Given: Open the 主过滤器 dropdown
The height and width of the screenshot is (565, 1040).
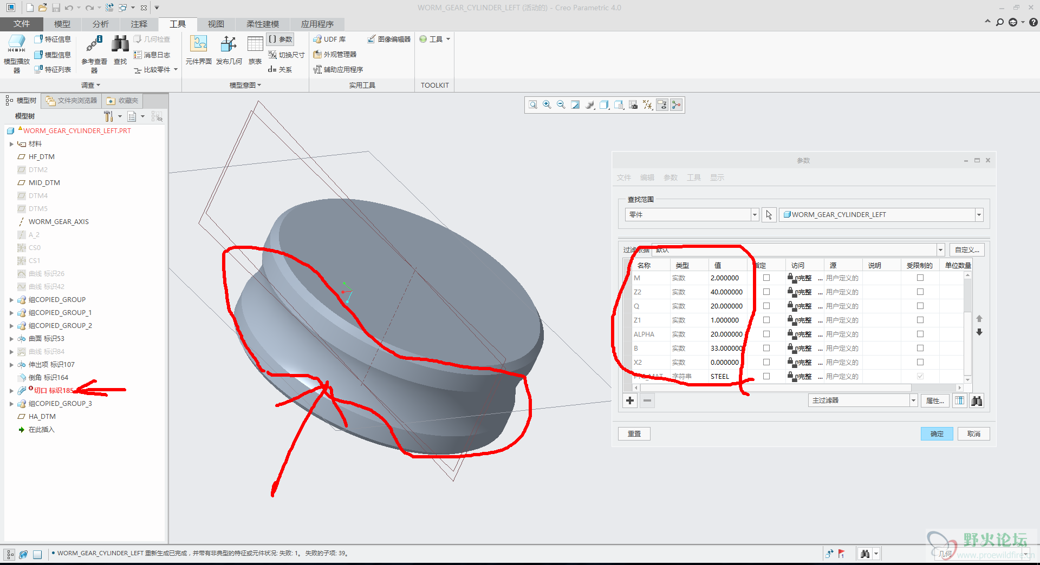Looking at the screenshot, I should (913, 400).
